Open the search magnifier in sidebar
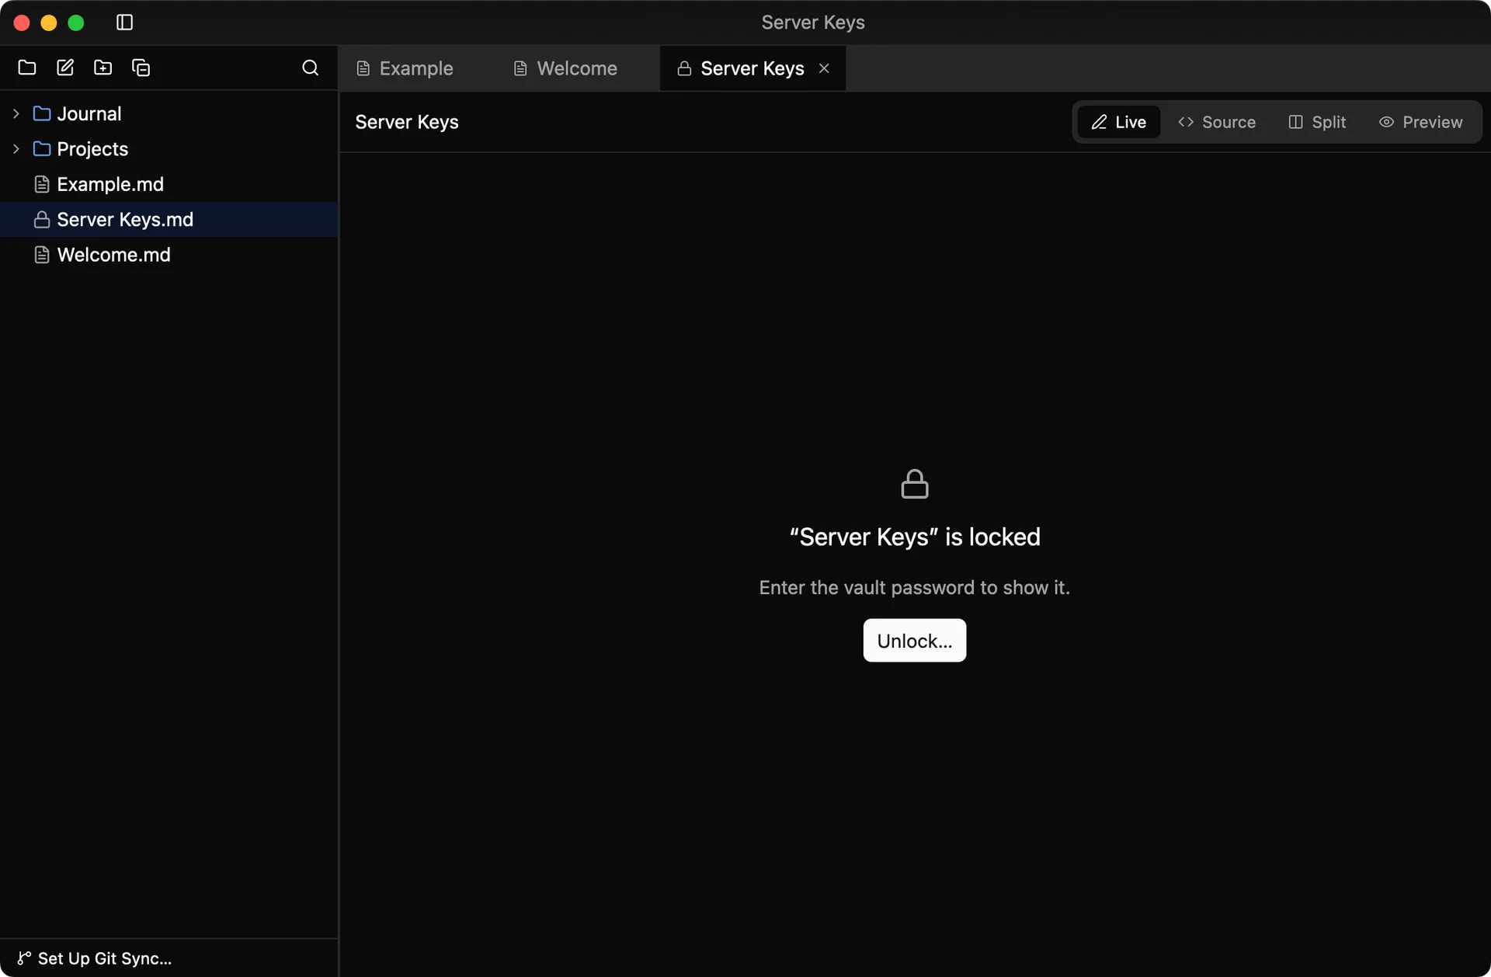 pos(310,68)
